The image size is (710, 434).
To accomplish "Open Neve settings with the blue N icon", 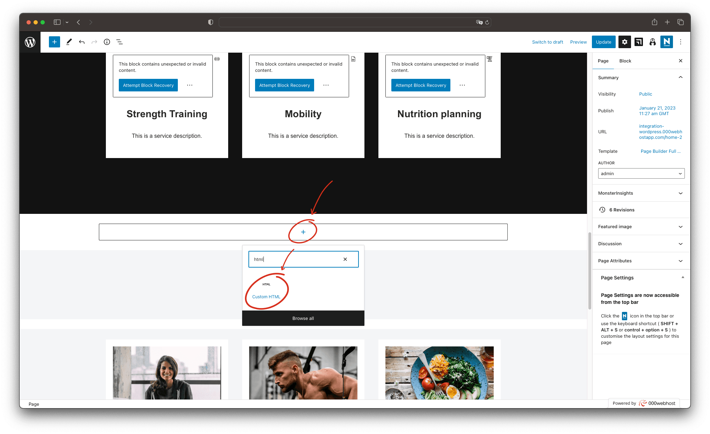I will [x=667, y=42].
